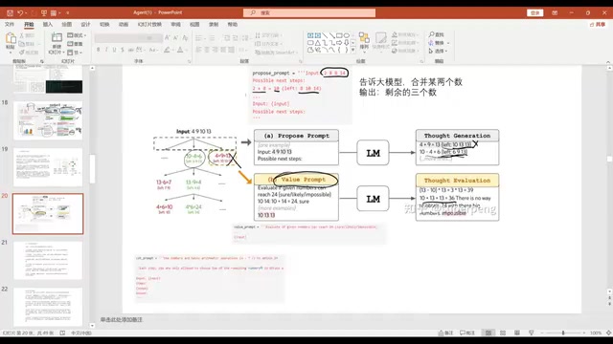Click the cut (scissors) icon
613x344 pixels.
[22, 35]
